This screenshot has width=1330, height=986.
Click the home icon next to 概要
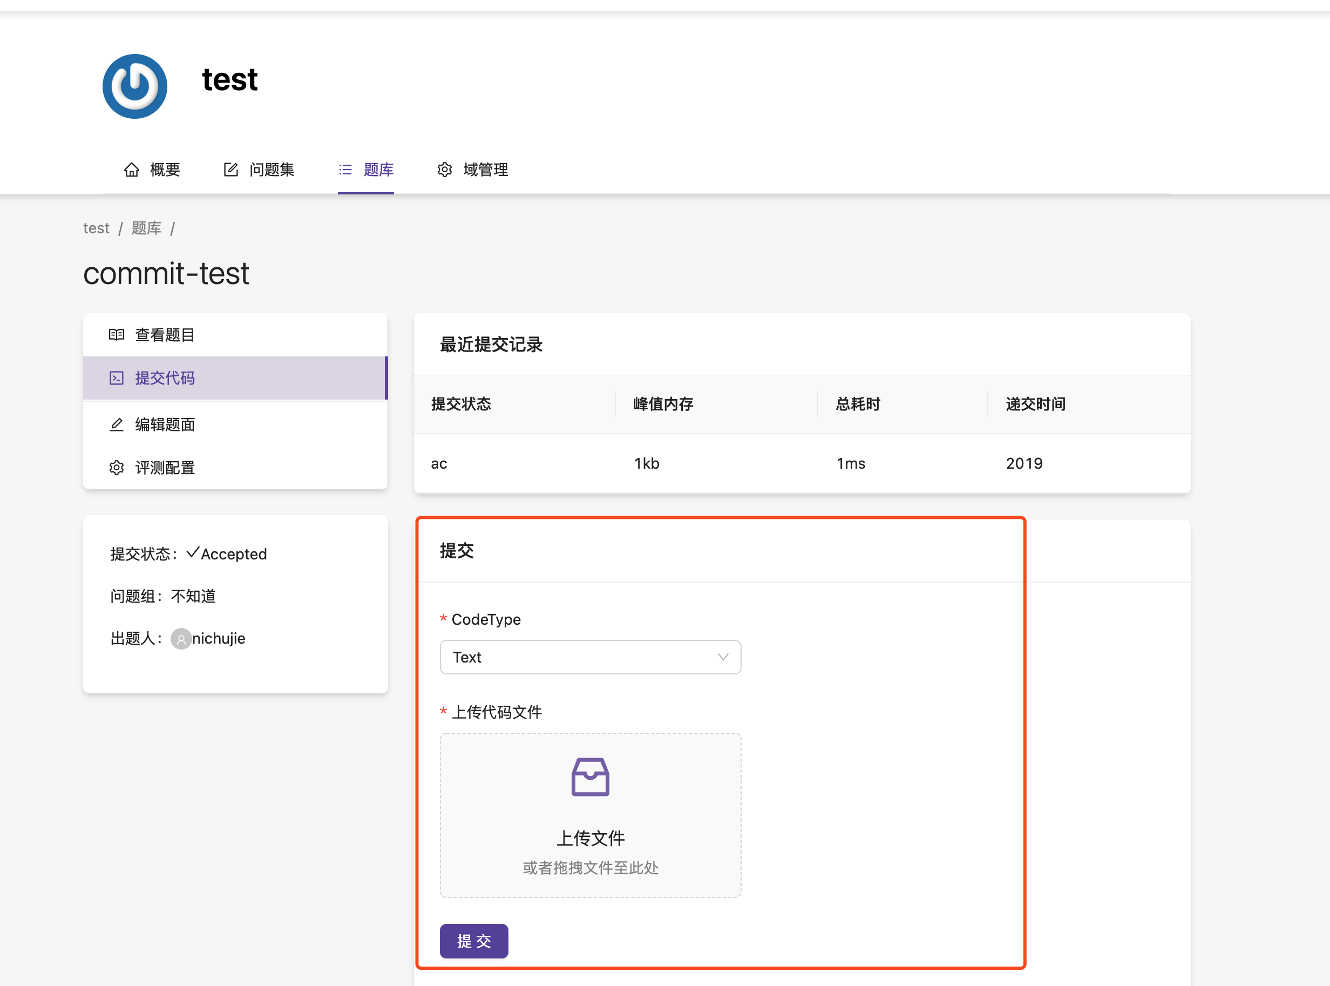pyautogui.click(x=132, y=170)
